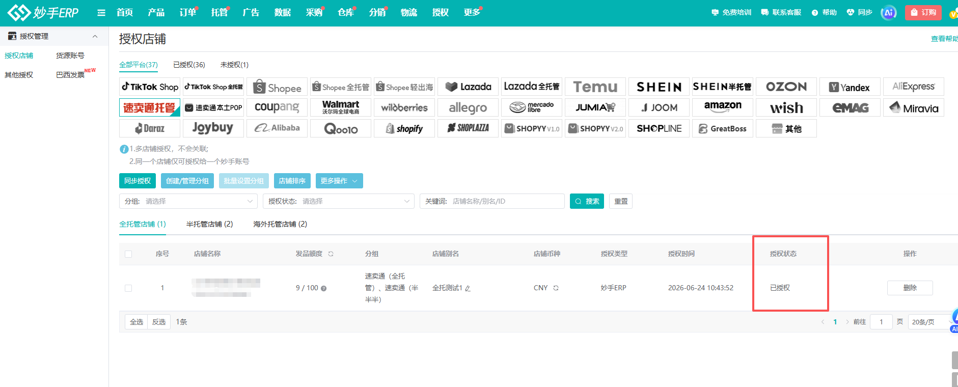The image size is (958, 387).
Task: Select the wildberries platform logo
Action: point(404,107)
